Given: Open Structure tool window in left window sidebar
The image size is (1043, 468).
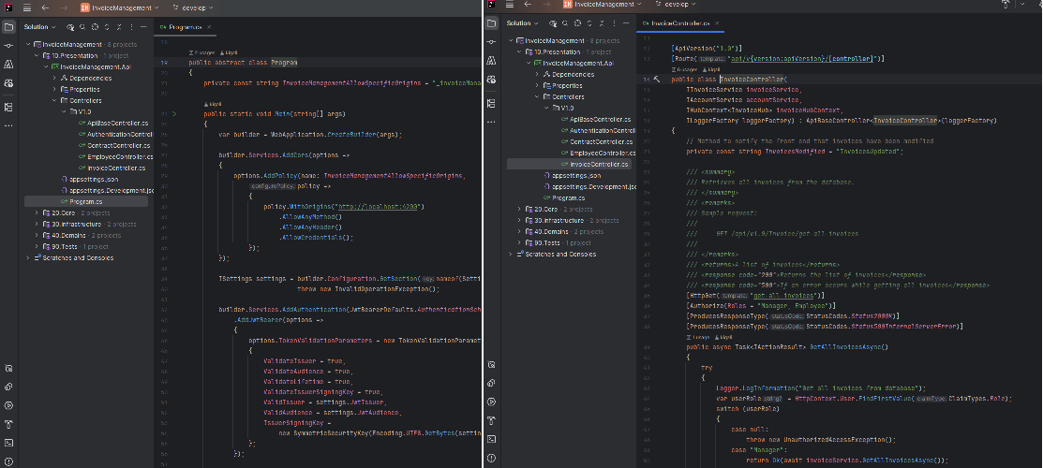Looking at the screenshot, I should coord(8,107).
